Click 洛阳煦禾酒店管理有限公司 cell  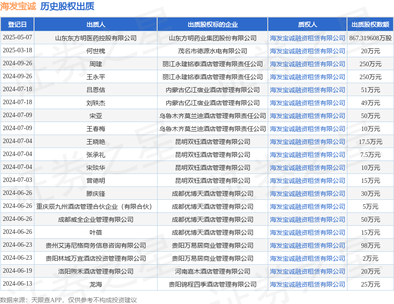pyautogui.click(x=96, y=271)
